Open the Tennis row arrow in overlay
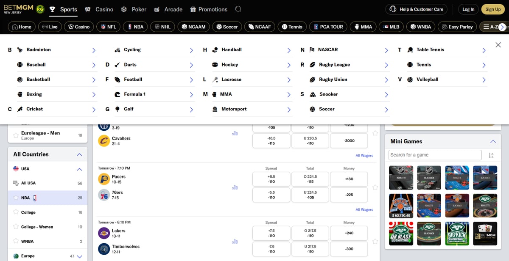 pos(484,65)
